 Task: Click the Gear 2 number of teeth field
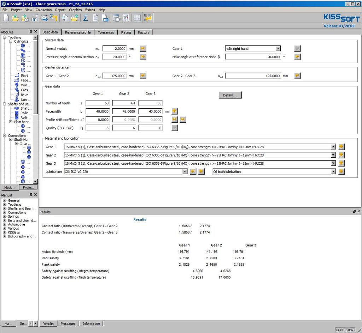click(124, 103)
